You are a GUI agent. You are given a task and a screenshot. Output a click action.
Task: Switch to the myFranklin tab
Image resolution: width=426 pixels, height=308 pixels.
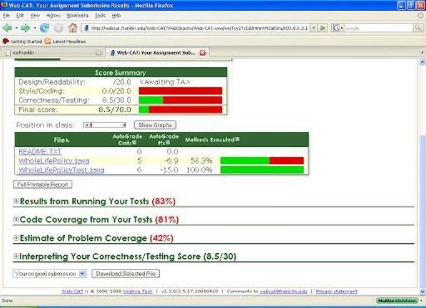pyautogui.click(x=53, y=53)
